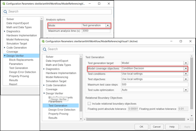
Task: Click scroll down arrow of right pane scrollbar
Action: (x=191, y=116)
